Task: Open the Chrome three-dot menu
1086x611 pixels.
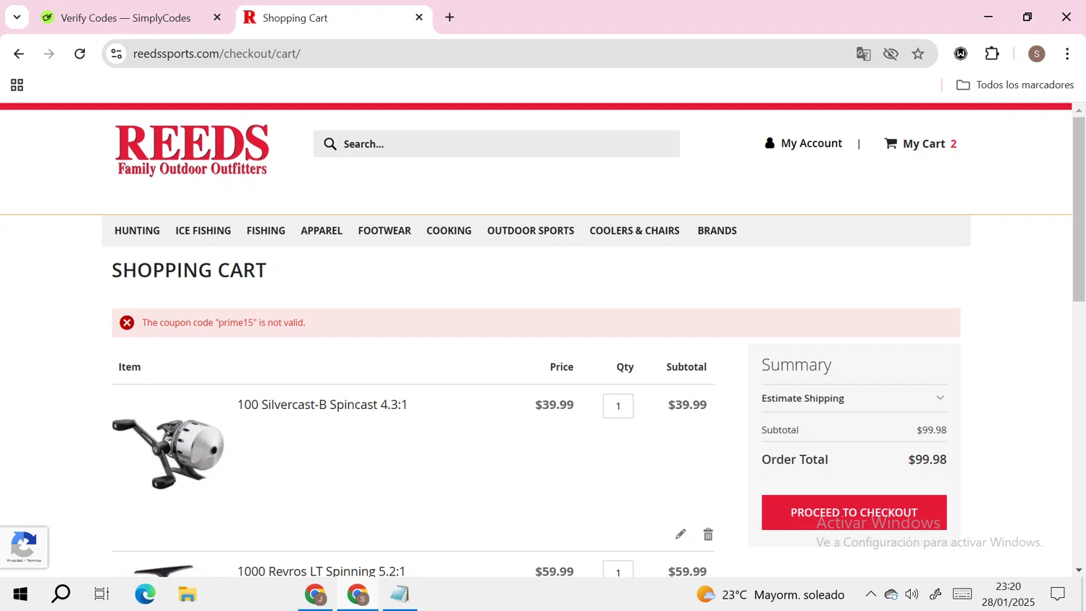Action: [x=1067, y=54]
